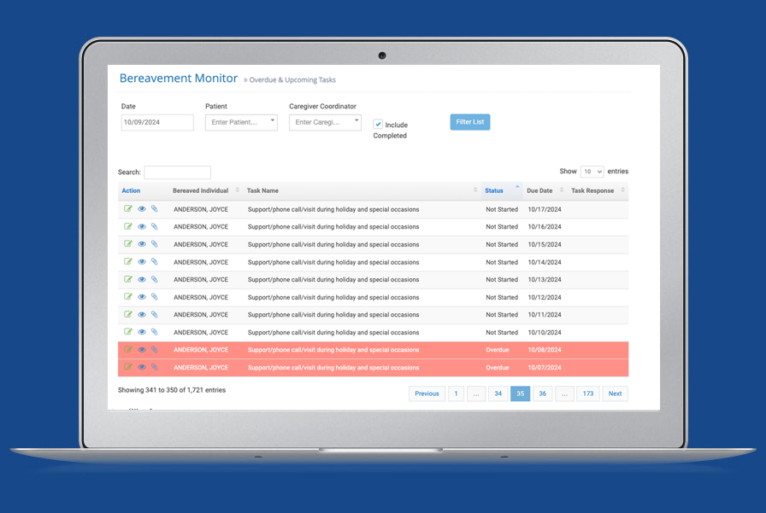
Task: Open attachments for task due 10/14/2024
Action: [155, 261]
